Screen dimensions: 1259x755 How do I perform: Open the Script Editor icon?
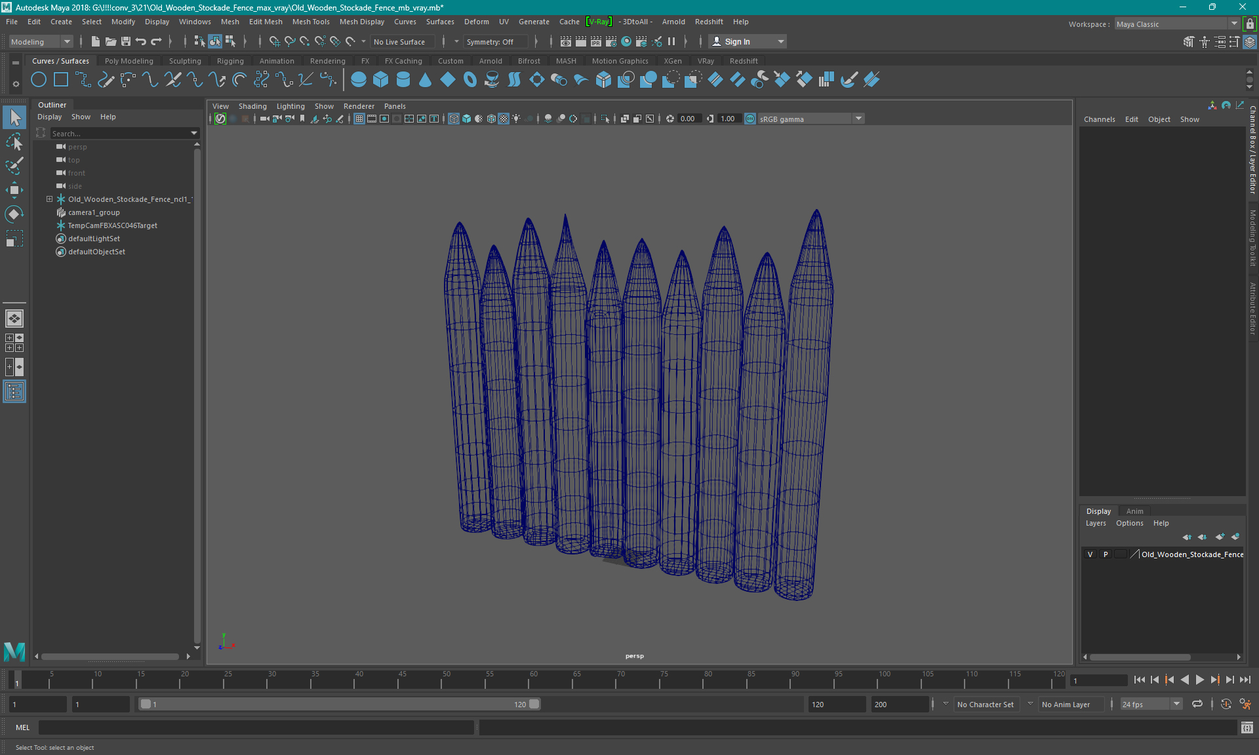[x=1247, y=727]
